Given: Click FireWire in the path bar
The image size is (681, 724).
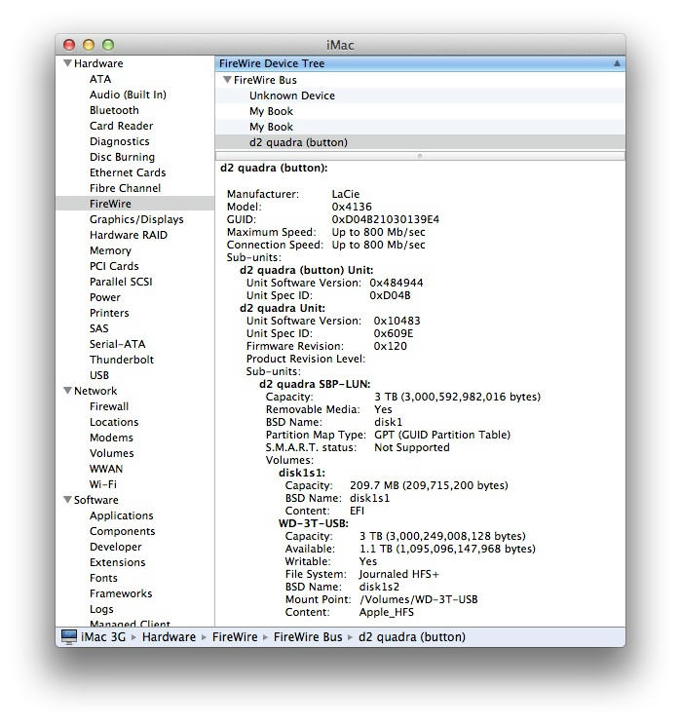Looking at the screenshot, I should 235,637.
